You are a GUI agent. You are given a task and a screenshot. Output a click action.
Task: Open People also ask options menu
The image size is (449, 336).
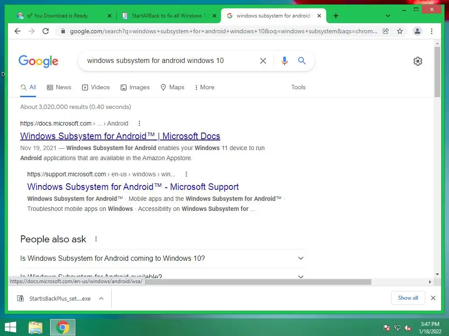click(96, 239)
